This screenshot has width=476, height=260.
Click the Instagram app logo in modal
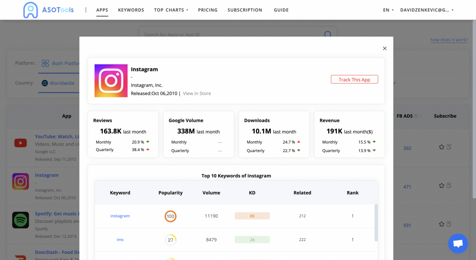[x=111, y=81]
